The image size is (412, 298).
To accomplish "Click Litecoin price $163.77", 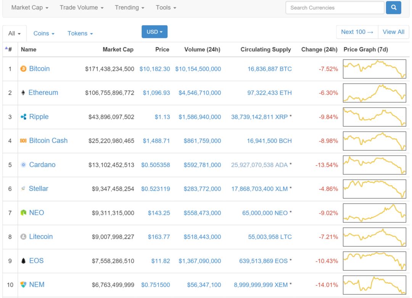I will (159, 237).
